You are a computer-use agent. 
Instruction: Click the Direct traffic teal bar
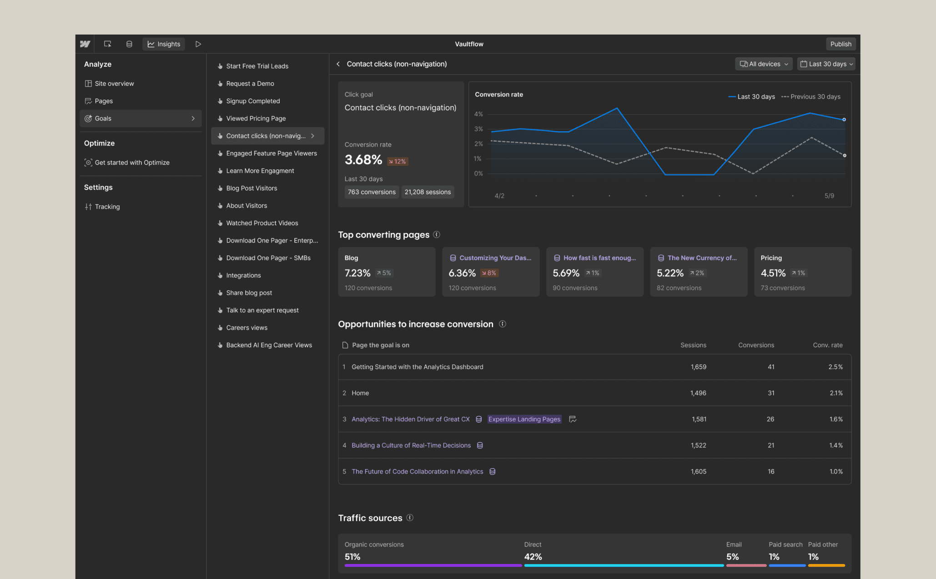pyautogui.click(x=624, y=565)
